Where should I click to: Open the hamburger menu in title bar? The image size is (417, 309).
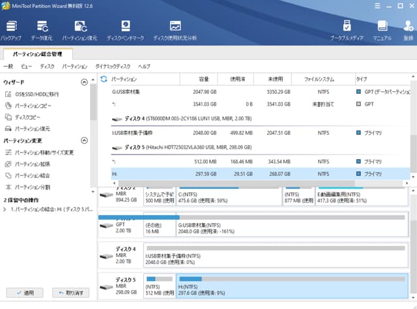click(x=377, y=6)
